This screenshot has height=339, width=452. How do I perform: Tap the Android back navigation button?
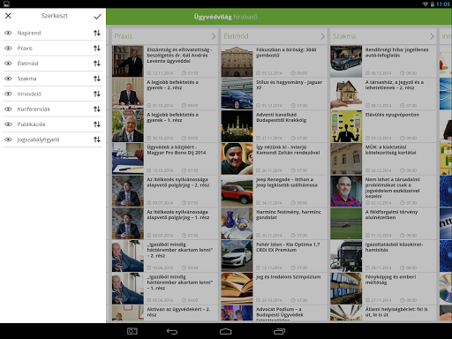pos(172,331)
